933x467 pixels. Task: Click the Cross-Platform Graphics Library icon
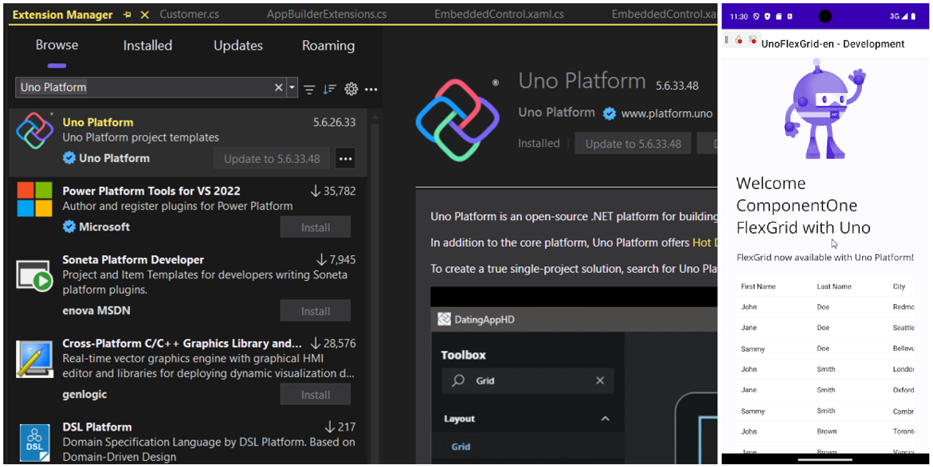(35, 359)
